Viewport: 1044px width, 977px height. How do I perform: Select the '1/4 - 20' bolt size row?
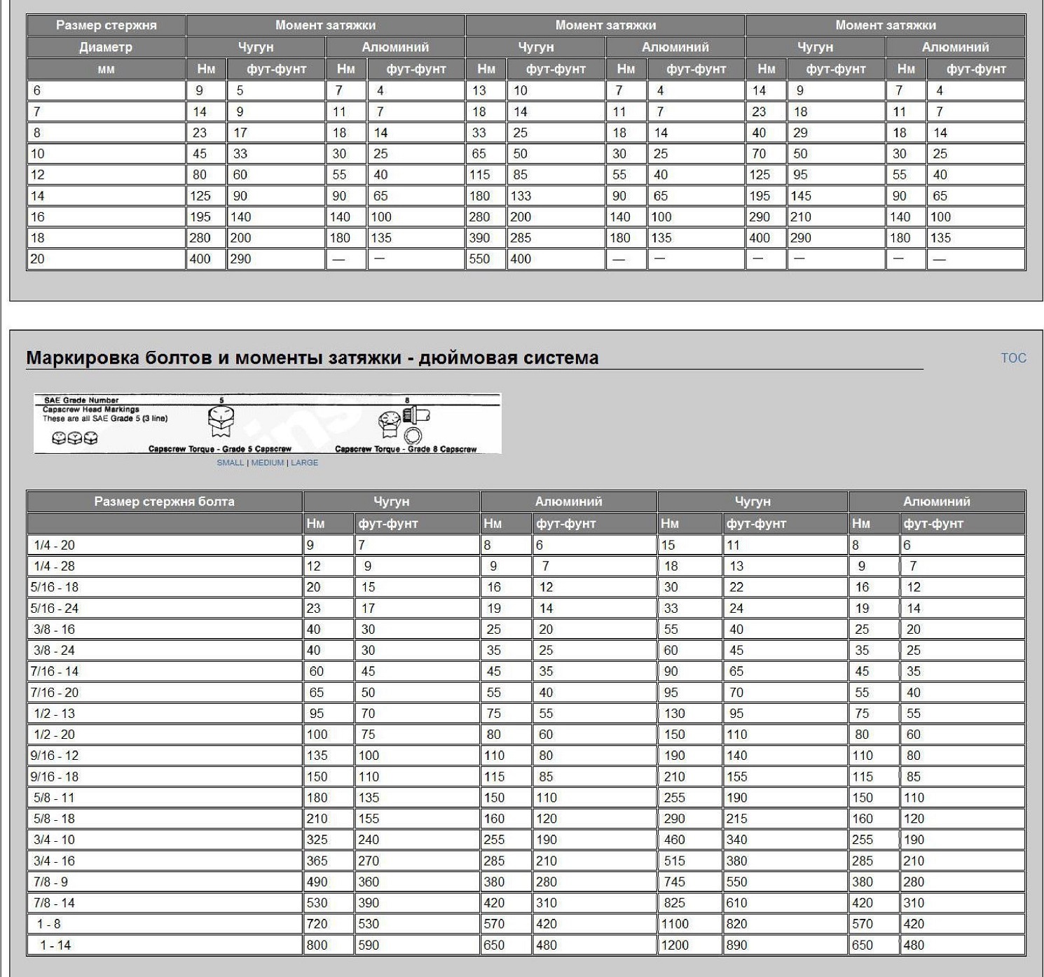[x=526, y=545]
